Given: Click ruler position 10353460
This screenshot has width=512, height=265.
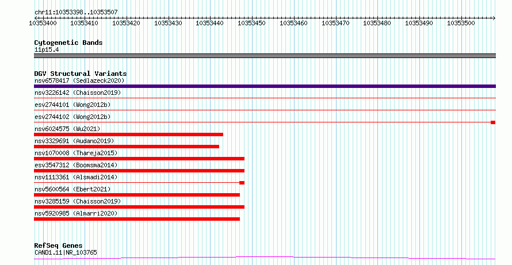Looking at the screenshot, I should (x=293, y=23).
